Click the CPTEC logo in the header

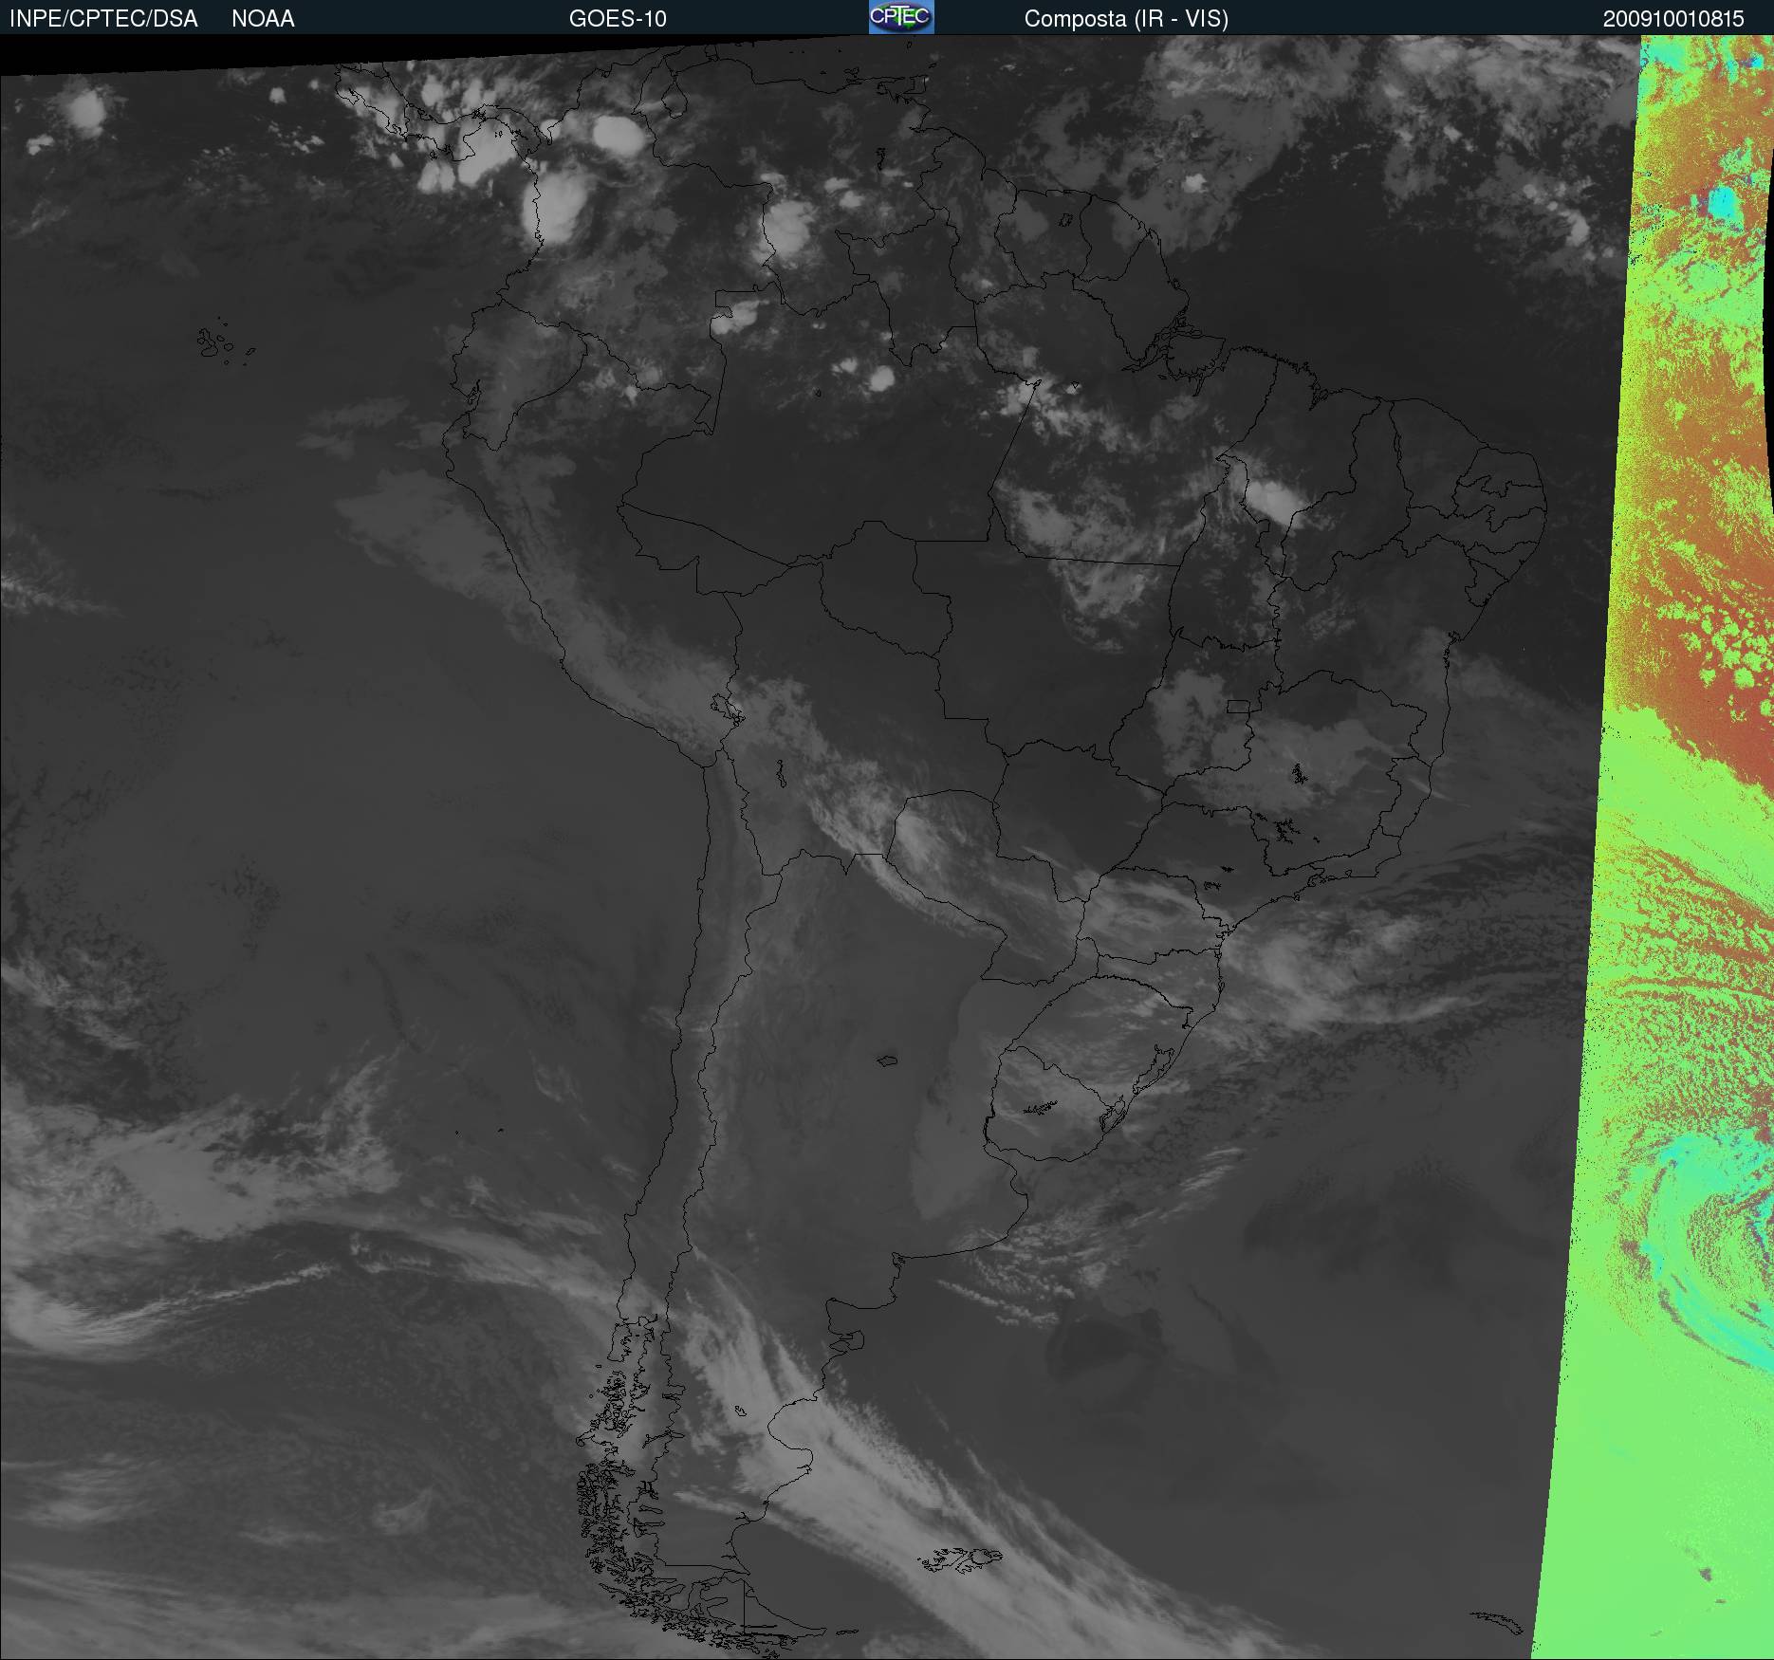(901, 17)
